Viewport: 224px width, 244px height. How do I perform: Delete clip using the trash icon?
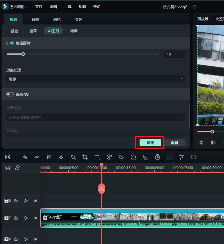click(49, 157)
